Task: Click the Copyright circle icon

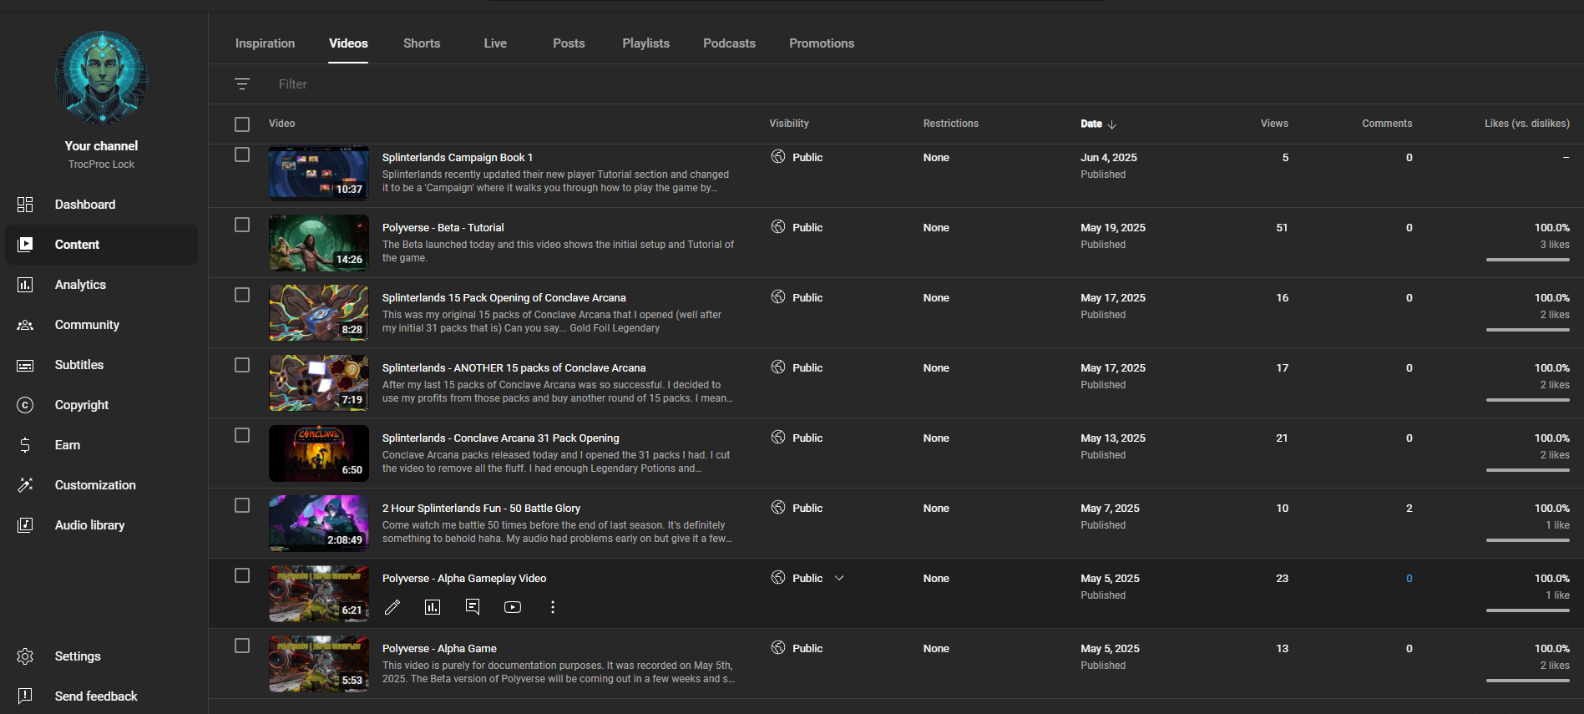Action: (x=25, y=405)
